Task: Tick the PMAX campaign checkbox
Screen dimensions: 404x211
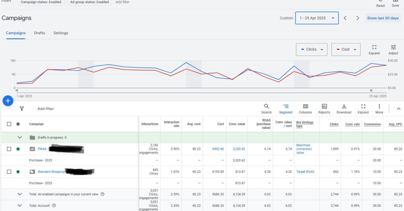Action: pyautogui.click(x=9, y=149)
